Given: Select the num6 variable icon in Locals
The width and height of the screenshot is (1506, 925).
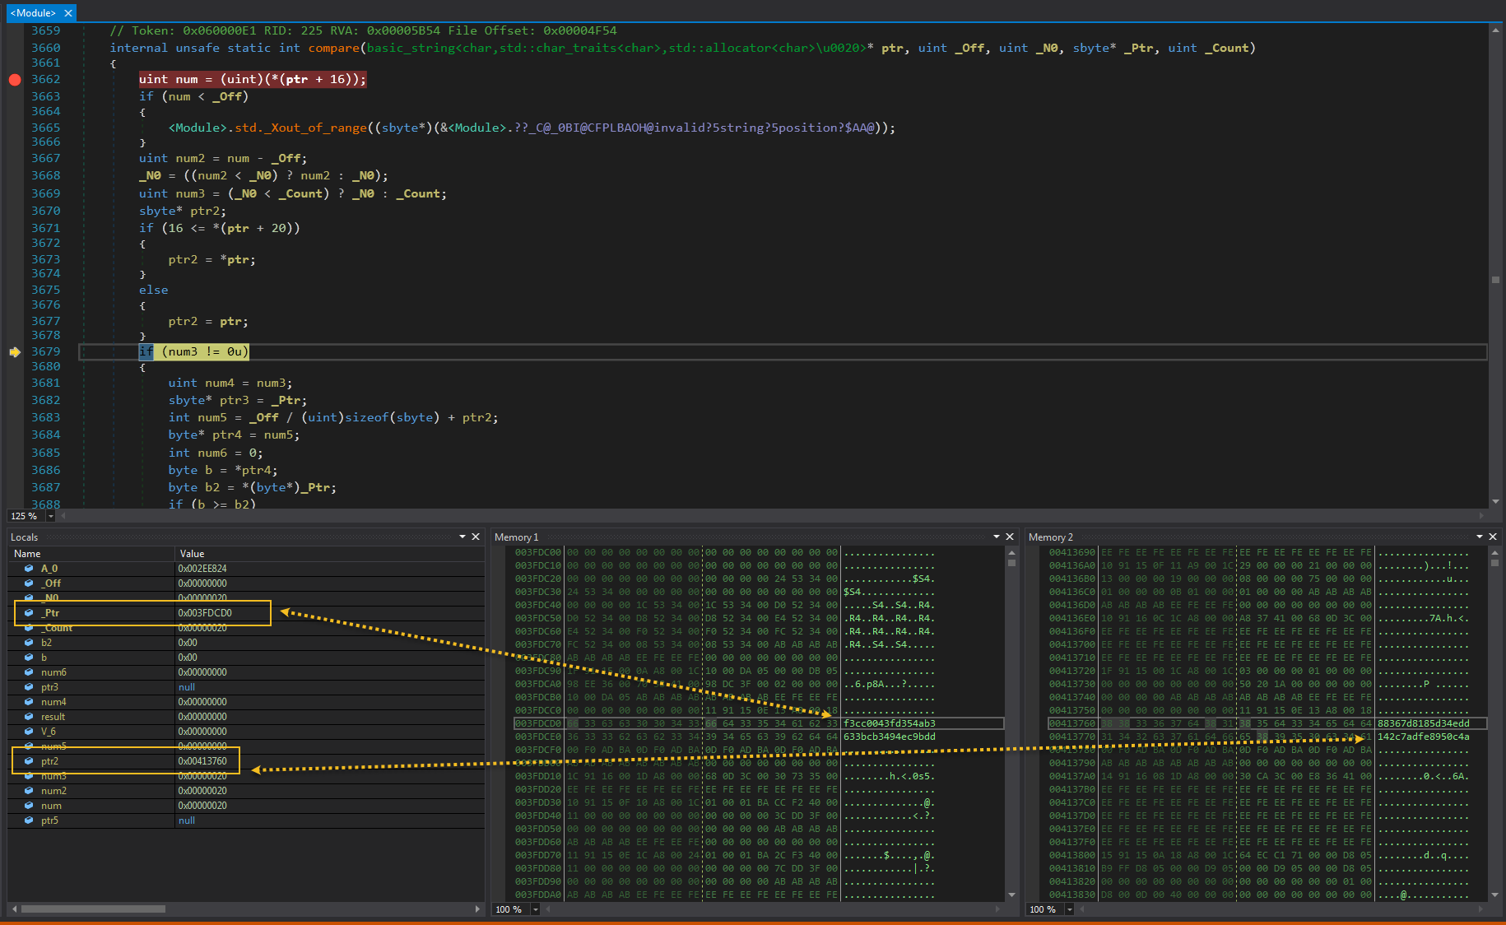Looking at the screenshot, I should tap(29, 672).
